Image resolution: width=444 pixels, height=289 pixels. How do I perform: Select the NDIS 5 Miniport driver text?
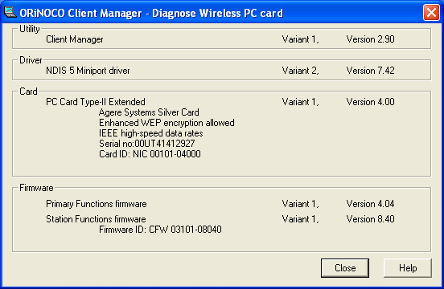point(88,71)
